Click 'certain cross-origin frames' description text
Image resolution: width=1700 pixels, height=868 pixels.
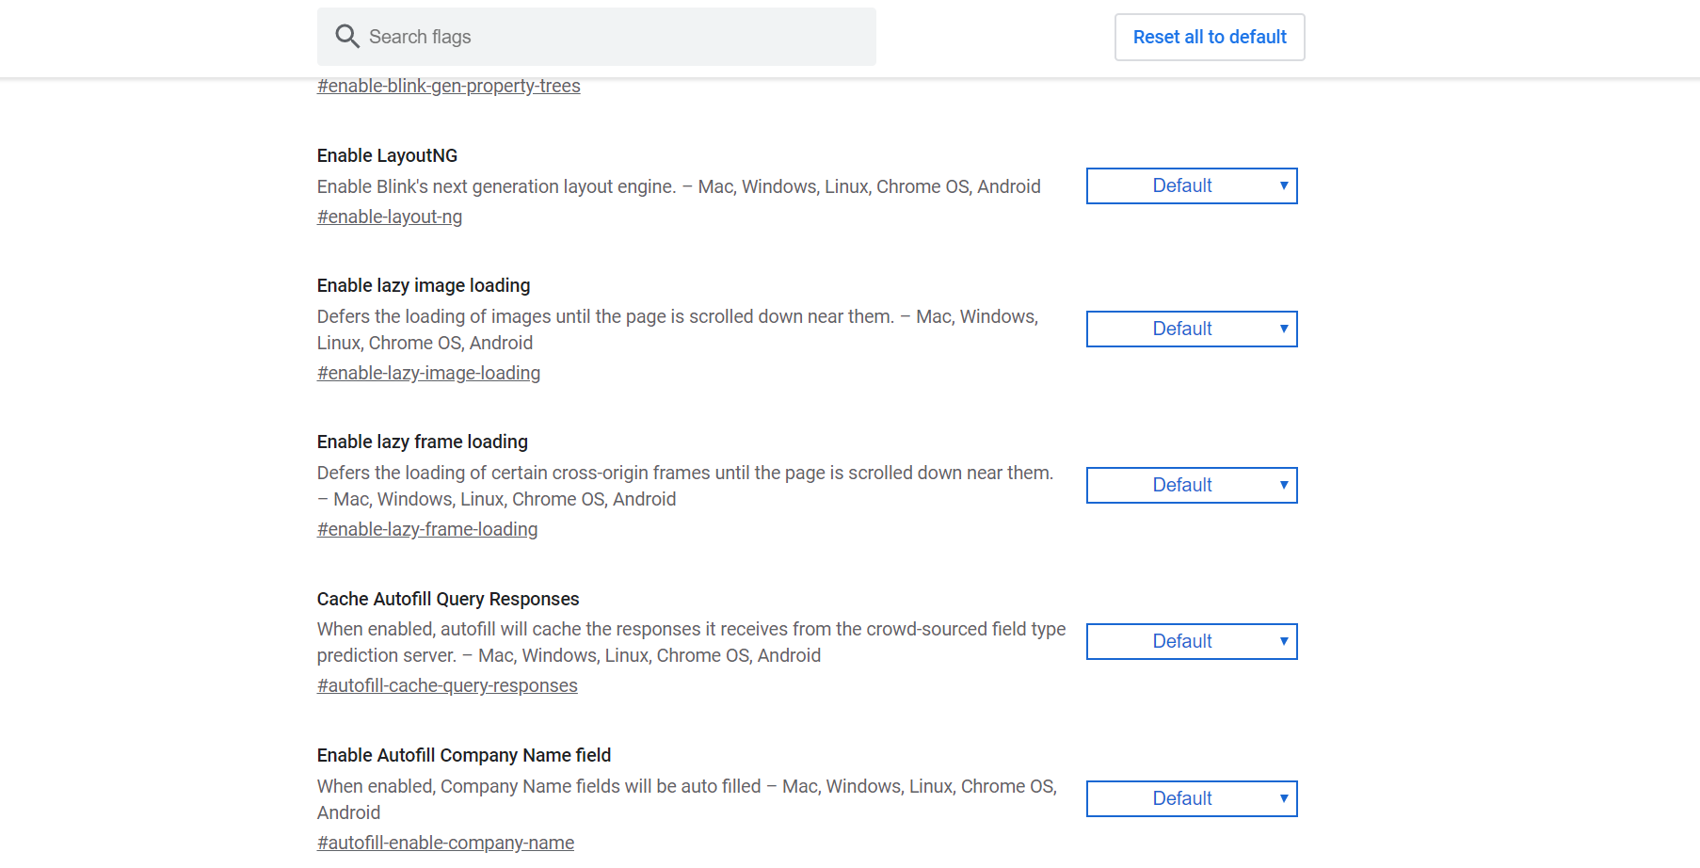point(685,486)
